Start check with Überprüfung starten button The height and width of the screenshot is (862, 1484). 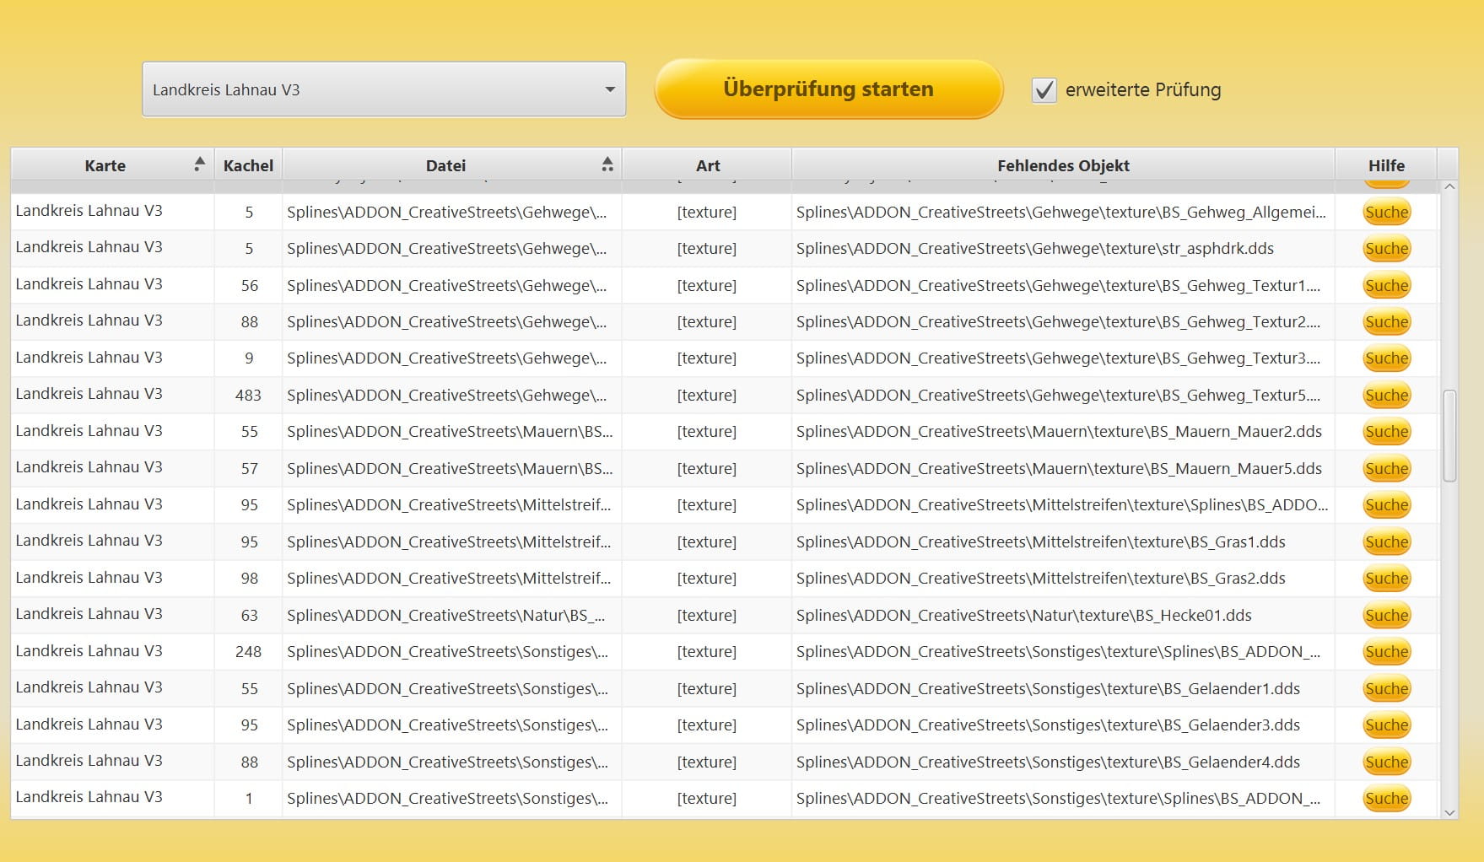[828, 89]
